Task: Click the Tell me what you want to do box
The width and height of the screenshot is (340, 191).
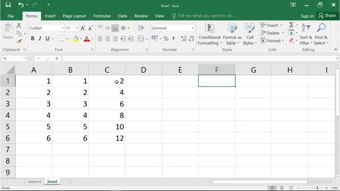Action: [x=203, y=16]
